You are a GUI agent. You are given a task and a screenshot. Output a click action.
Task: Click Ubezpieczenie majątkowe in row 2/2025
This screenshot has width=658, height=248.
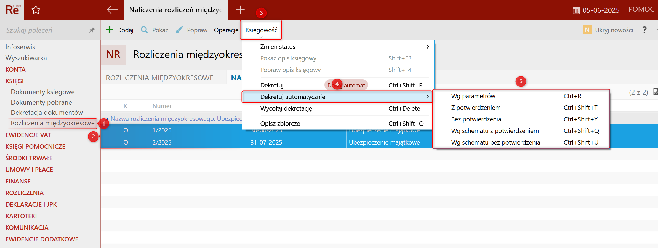click(x=384, y=142)
